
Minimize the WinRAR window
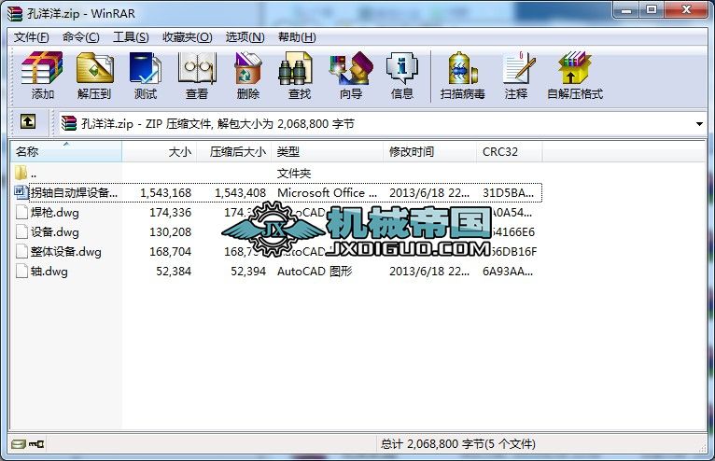626,10
